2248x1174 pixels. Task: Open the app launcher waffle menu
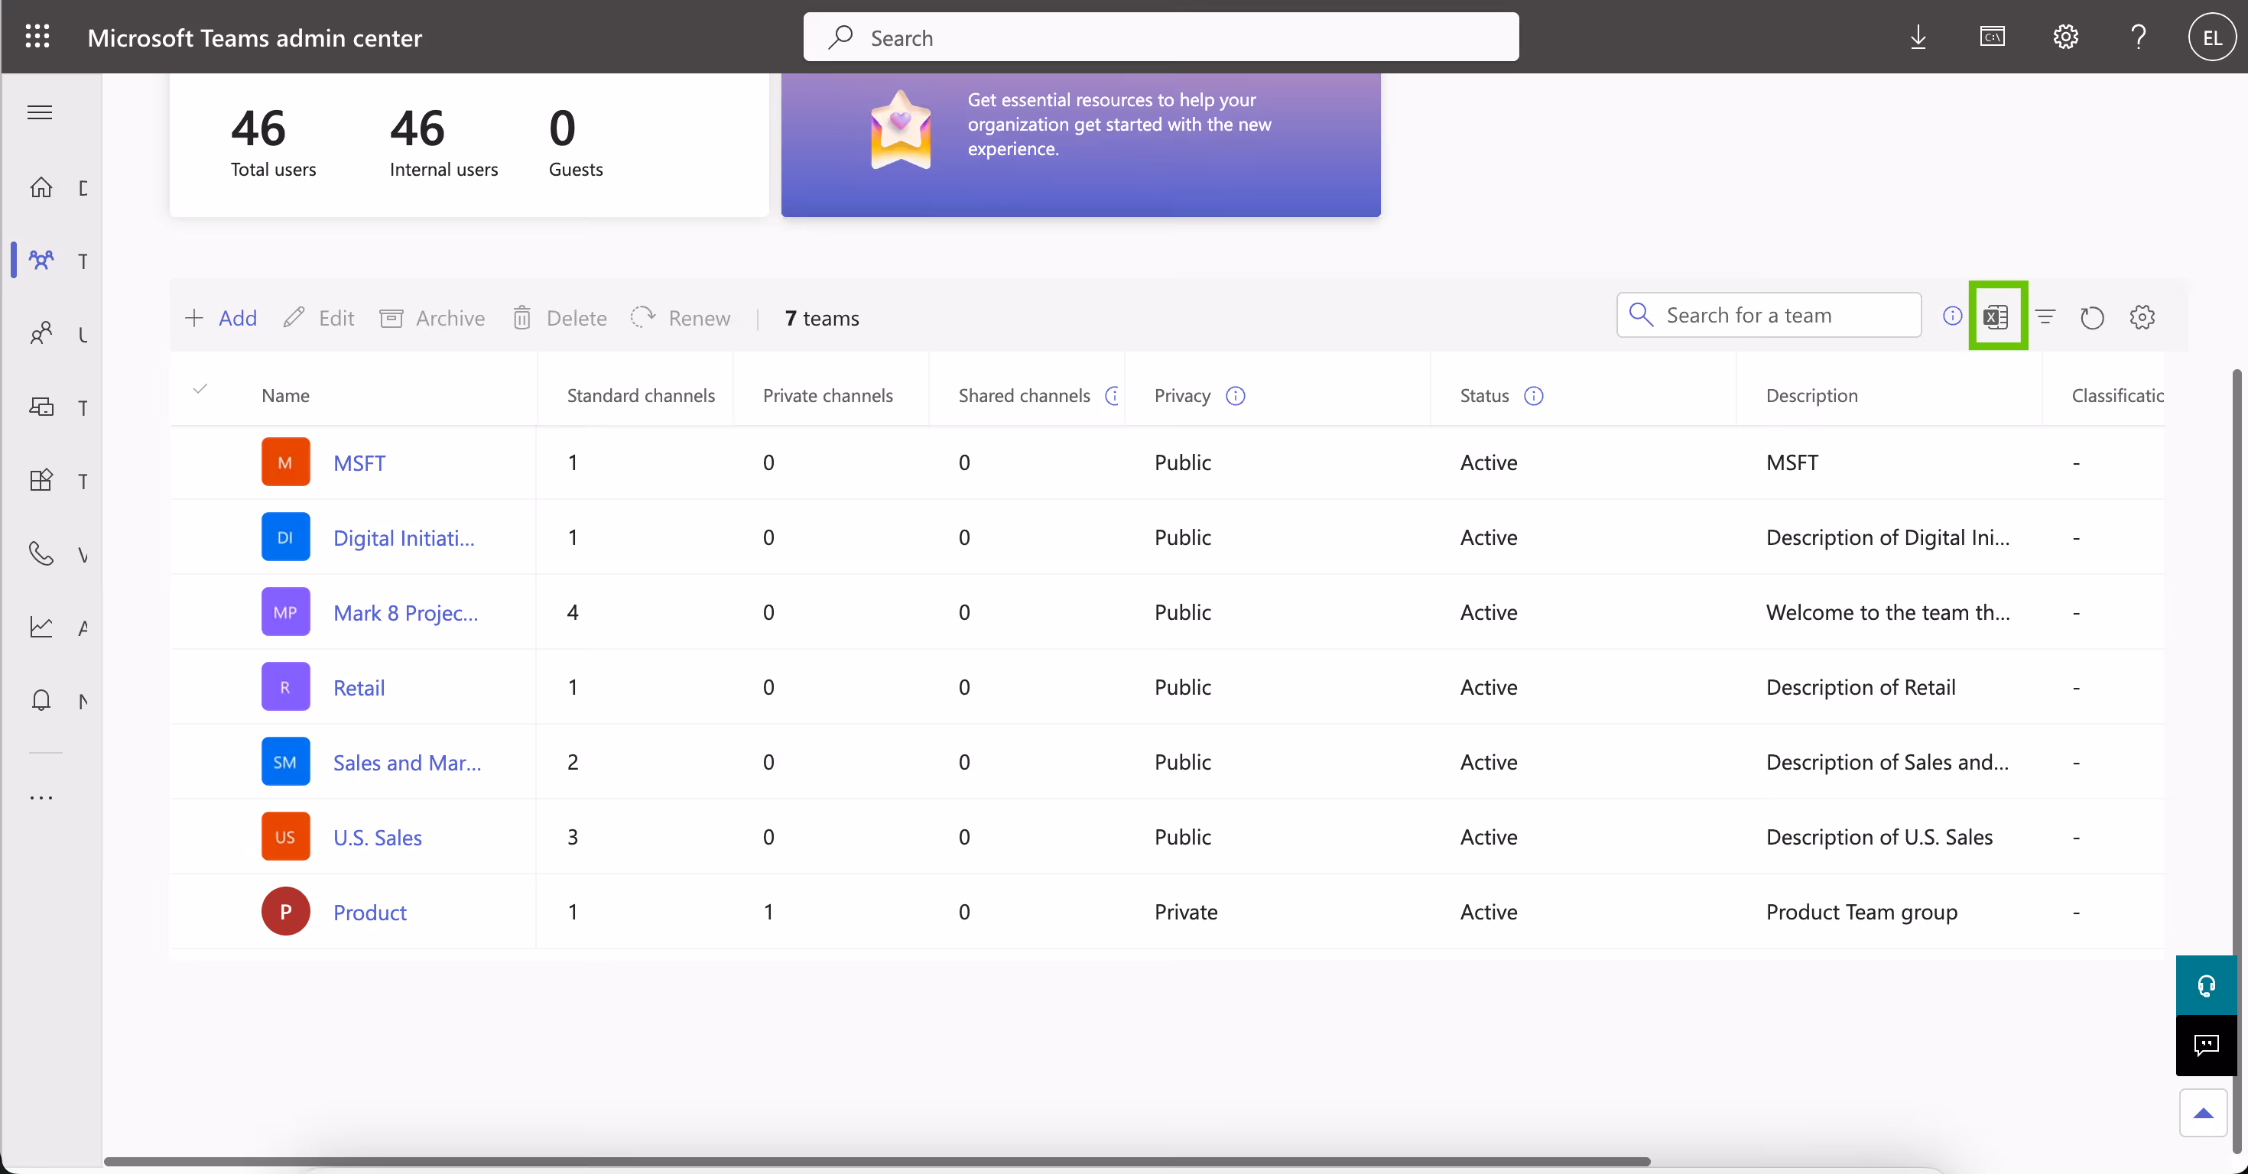click(37, 37)
